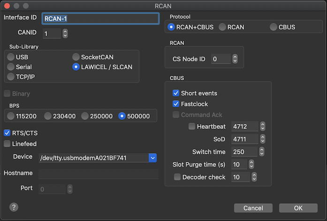Enable the Linefeed checkbox

coord(7,144)
